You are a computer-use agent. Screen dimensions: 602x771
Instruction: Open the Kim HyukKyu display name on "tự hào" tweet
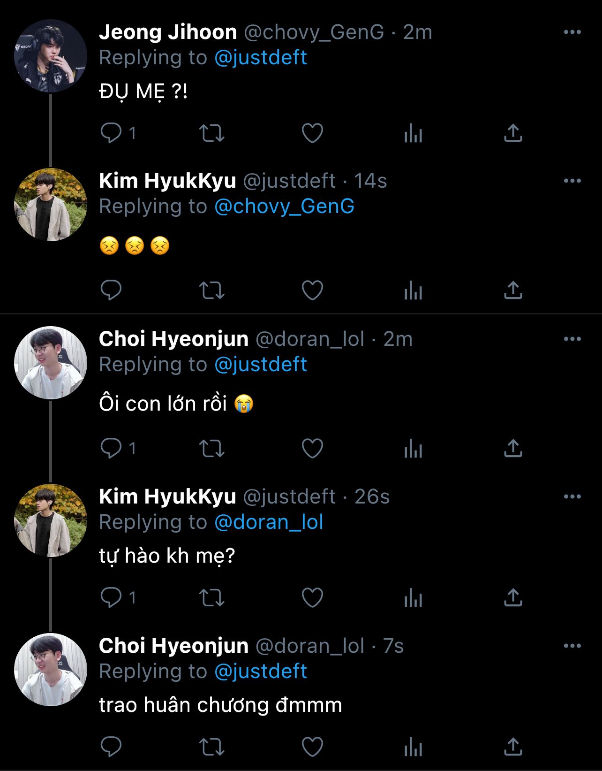(167, 496)
